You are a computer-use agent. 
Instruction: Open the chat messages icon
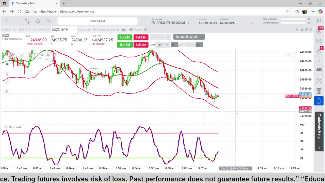(319, 41)
